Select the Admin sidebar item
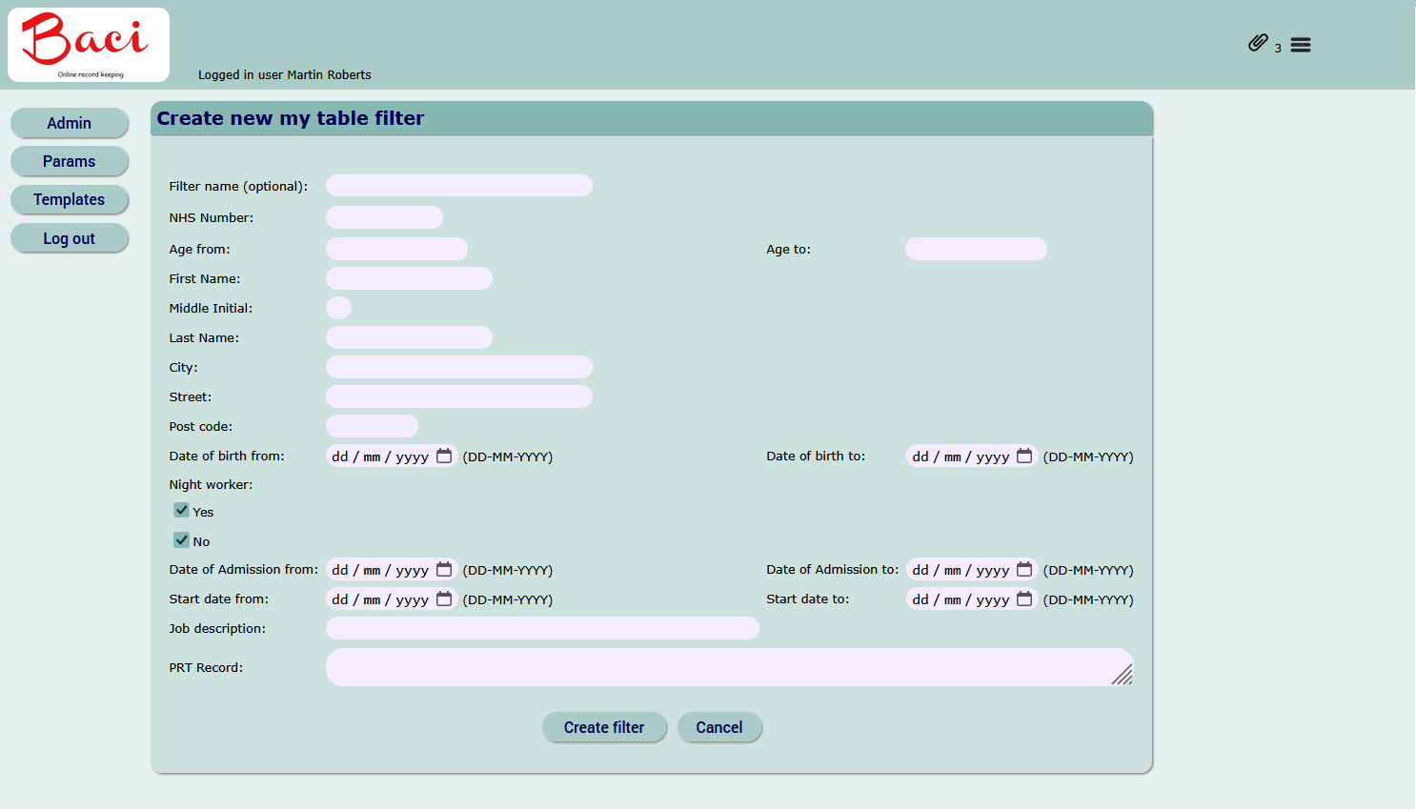Screen dimensions: 1416x812 coord(70,123)
